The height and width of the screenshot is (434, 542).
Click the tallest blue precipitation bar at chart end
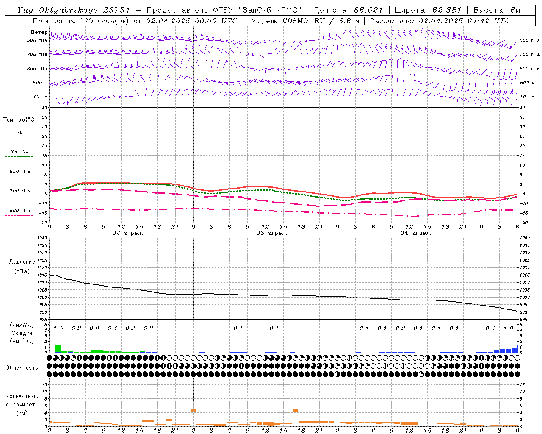tap(514, 350)
